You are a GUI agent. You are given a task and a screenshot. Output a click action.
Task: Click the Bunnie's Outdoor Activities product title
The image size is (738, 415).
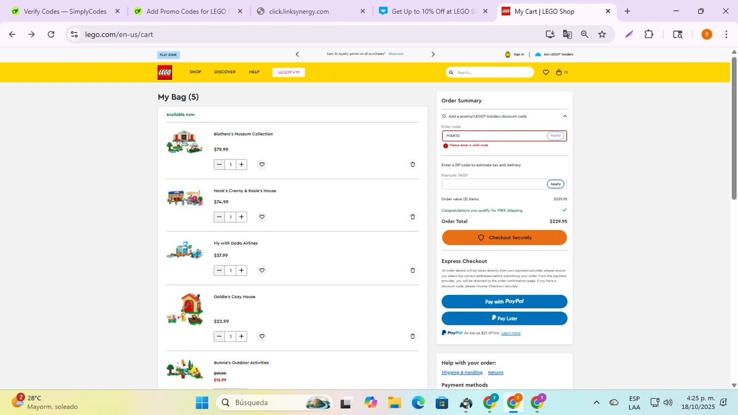[241, 363]
